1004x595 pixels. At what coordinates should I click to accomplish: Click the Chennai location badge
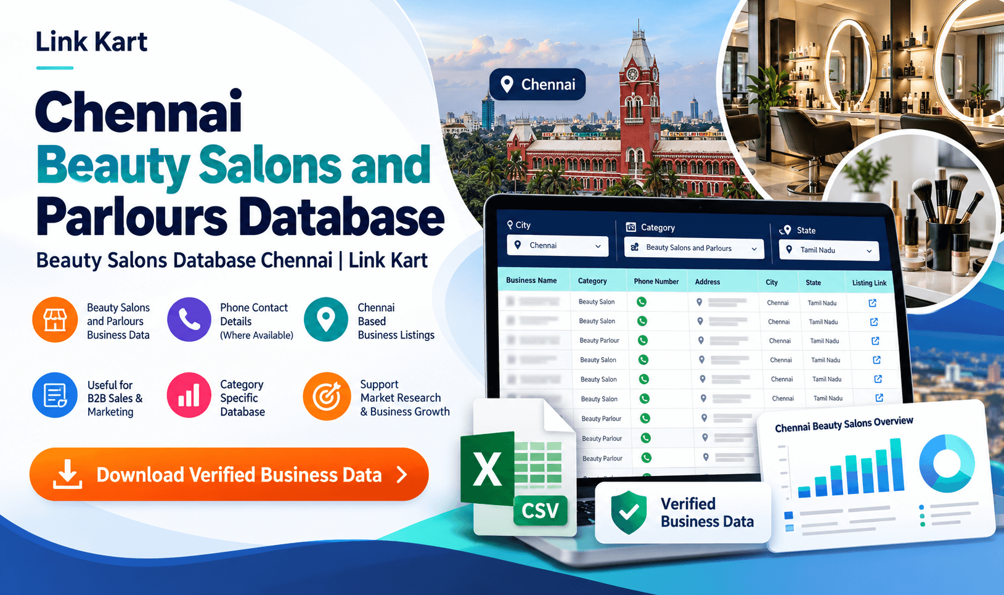pyautogui.click(x=537, y=84)
